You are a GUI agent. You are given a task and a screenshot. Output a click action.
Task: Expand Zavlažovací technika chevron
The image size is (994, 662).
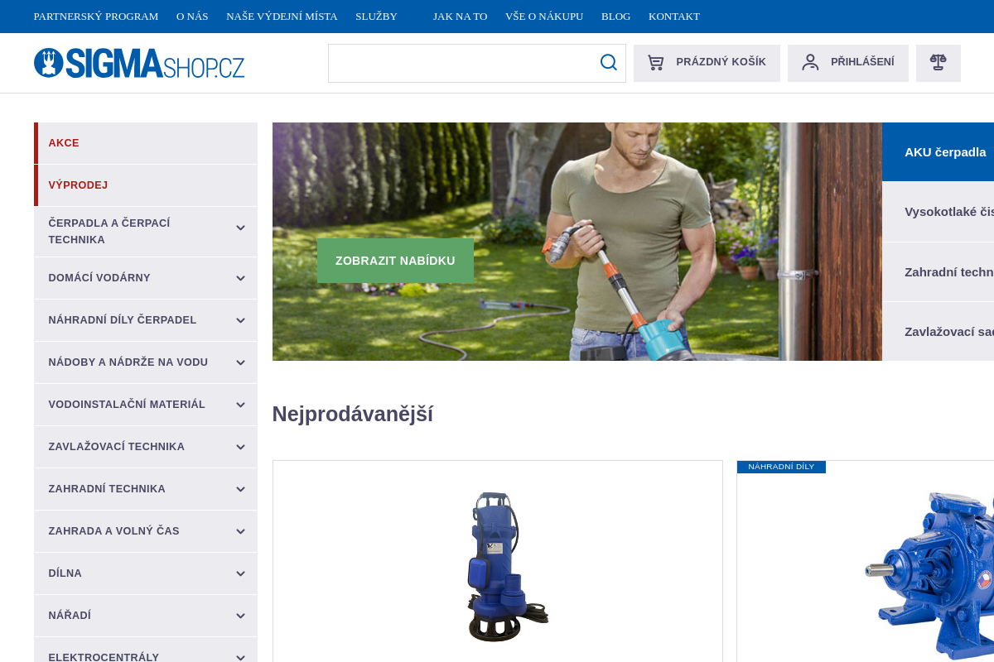240,447
